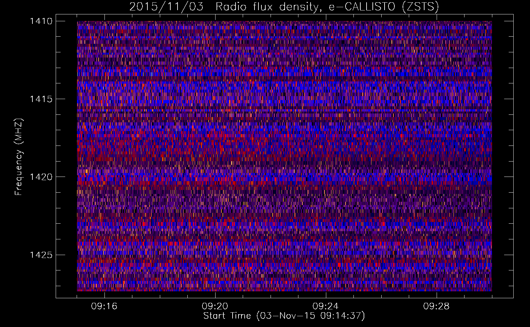The image size is (530, 327).
Task: Click the 09:16 time tick label
Action: tap(104, 306)
